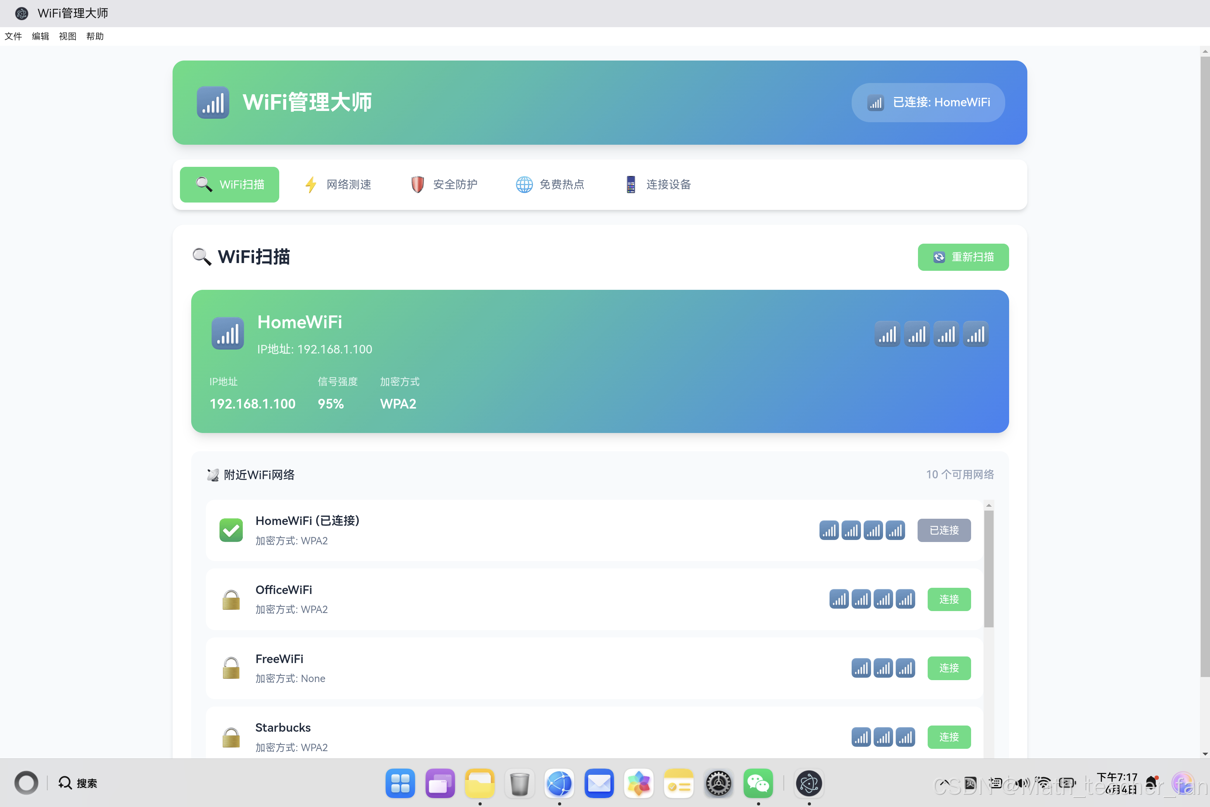Click the refresh icon in 重新扫描 button
The image size is (1210, 807).
pyautogui.click(x=939, y=257)
